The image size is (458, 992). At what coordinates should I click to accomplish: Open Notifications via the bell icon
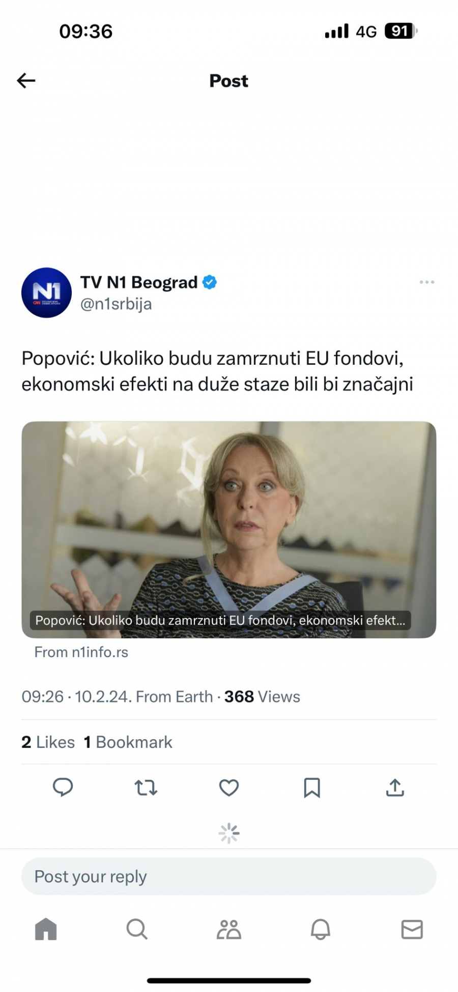pyautogui.click(x=320, y=930)
